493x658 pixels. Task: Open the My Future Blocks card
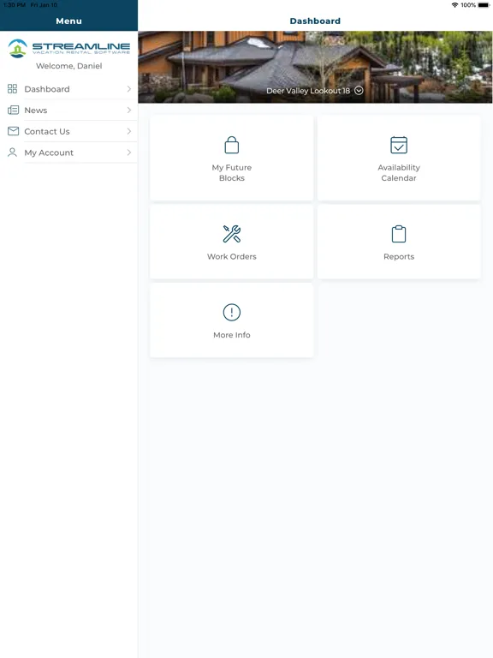(231, 159)
